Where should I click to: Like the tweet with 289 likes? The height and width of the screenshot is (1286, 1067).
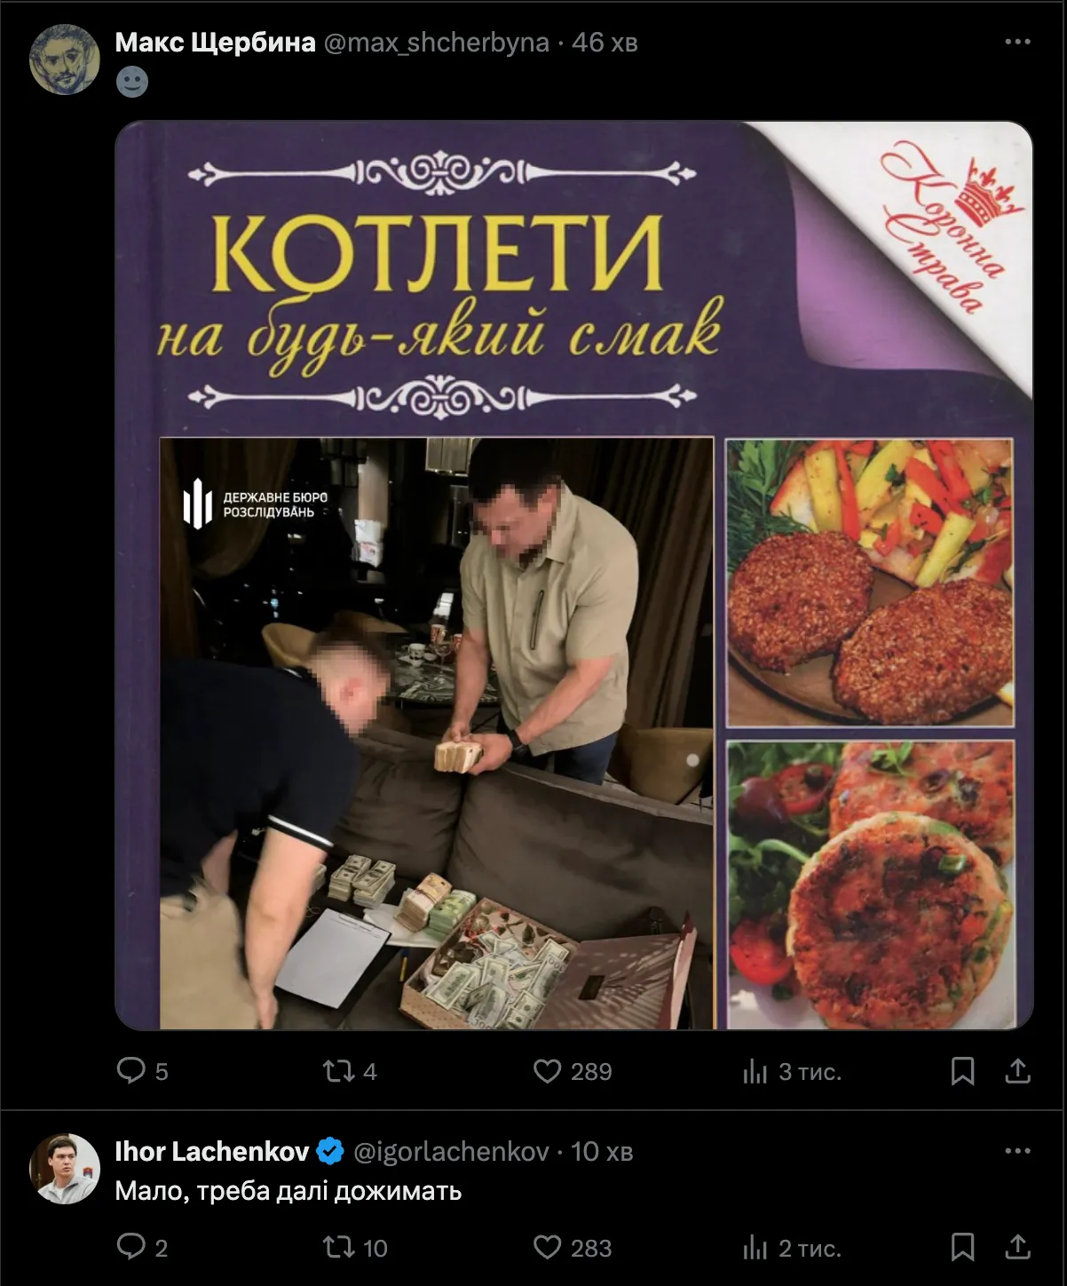coord(573,1071)
